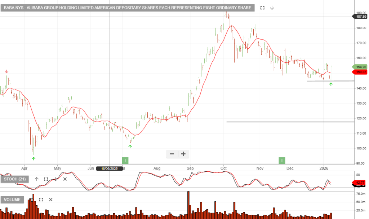Close the STOCH (21) indicator pane
Image resolution: width=369 pixels, height=219 pixels.
point(65,179)
